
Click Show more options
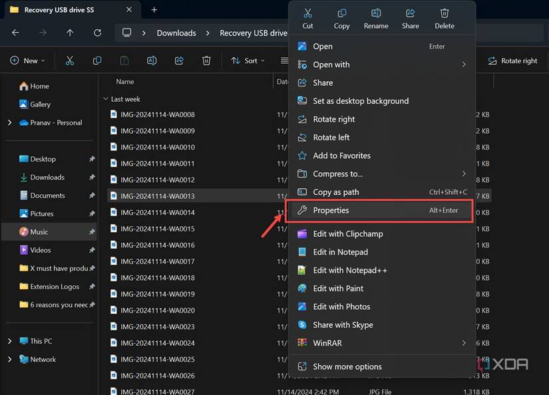pos(347,366)
